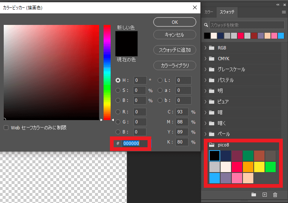
Task: Select the HSB brightness B radio button
Action: point(118,100)
